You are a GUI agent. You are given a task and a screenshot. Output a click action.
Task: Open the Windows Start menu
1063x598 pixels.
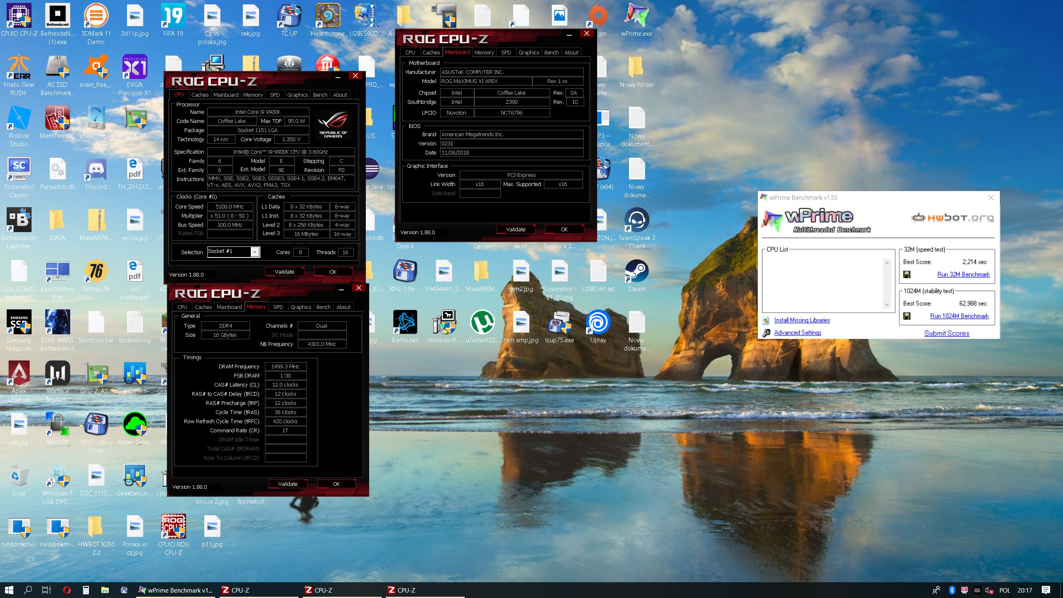(9, 590)
